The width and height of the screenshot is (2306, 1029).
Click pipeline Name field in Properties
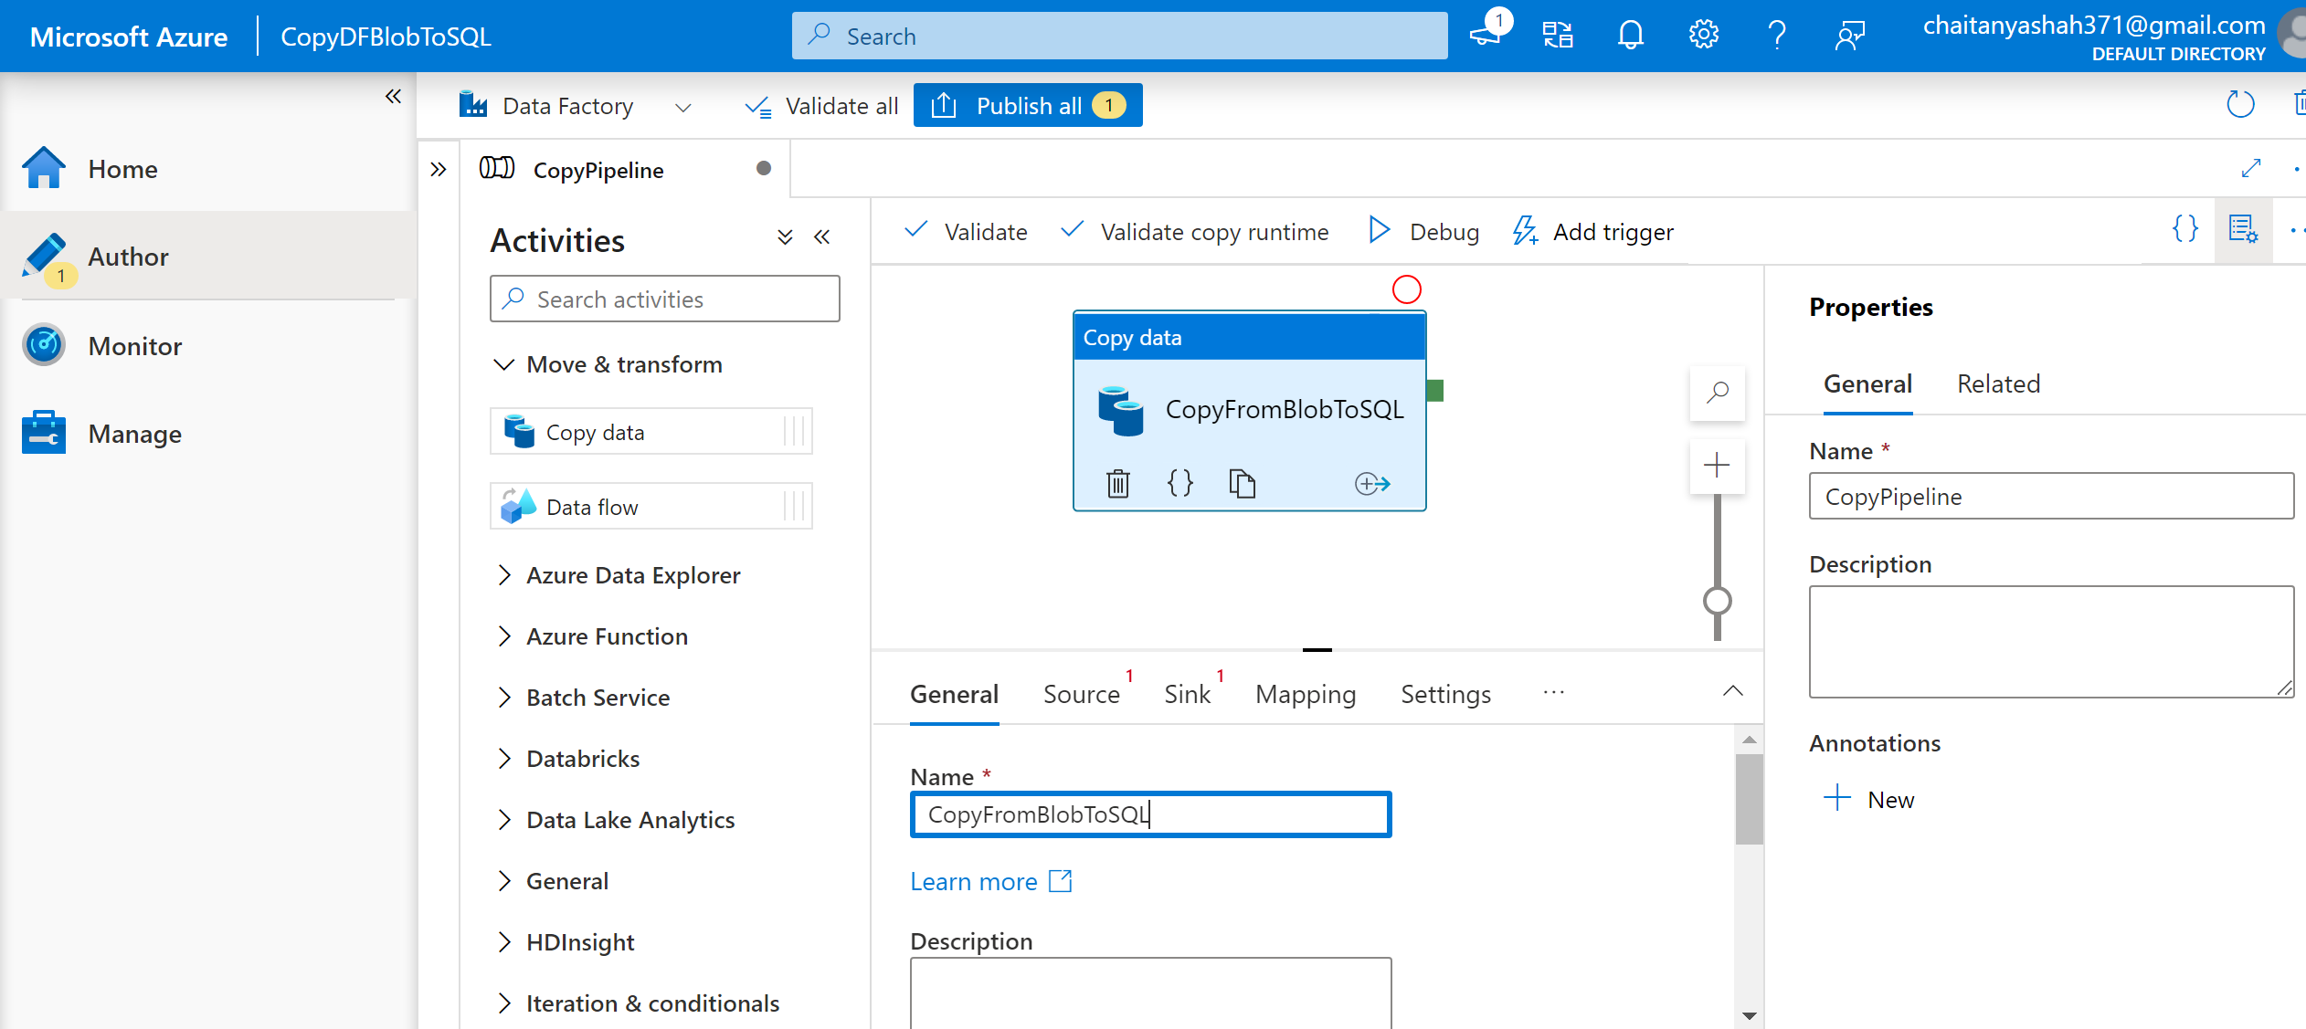[2051, 496]
